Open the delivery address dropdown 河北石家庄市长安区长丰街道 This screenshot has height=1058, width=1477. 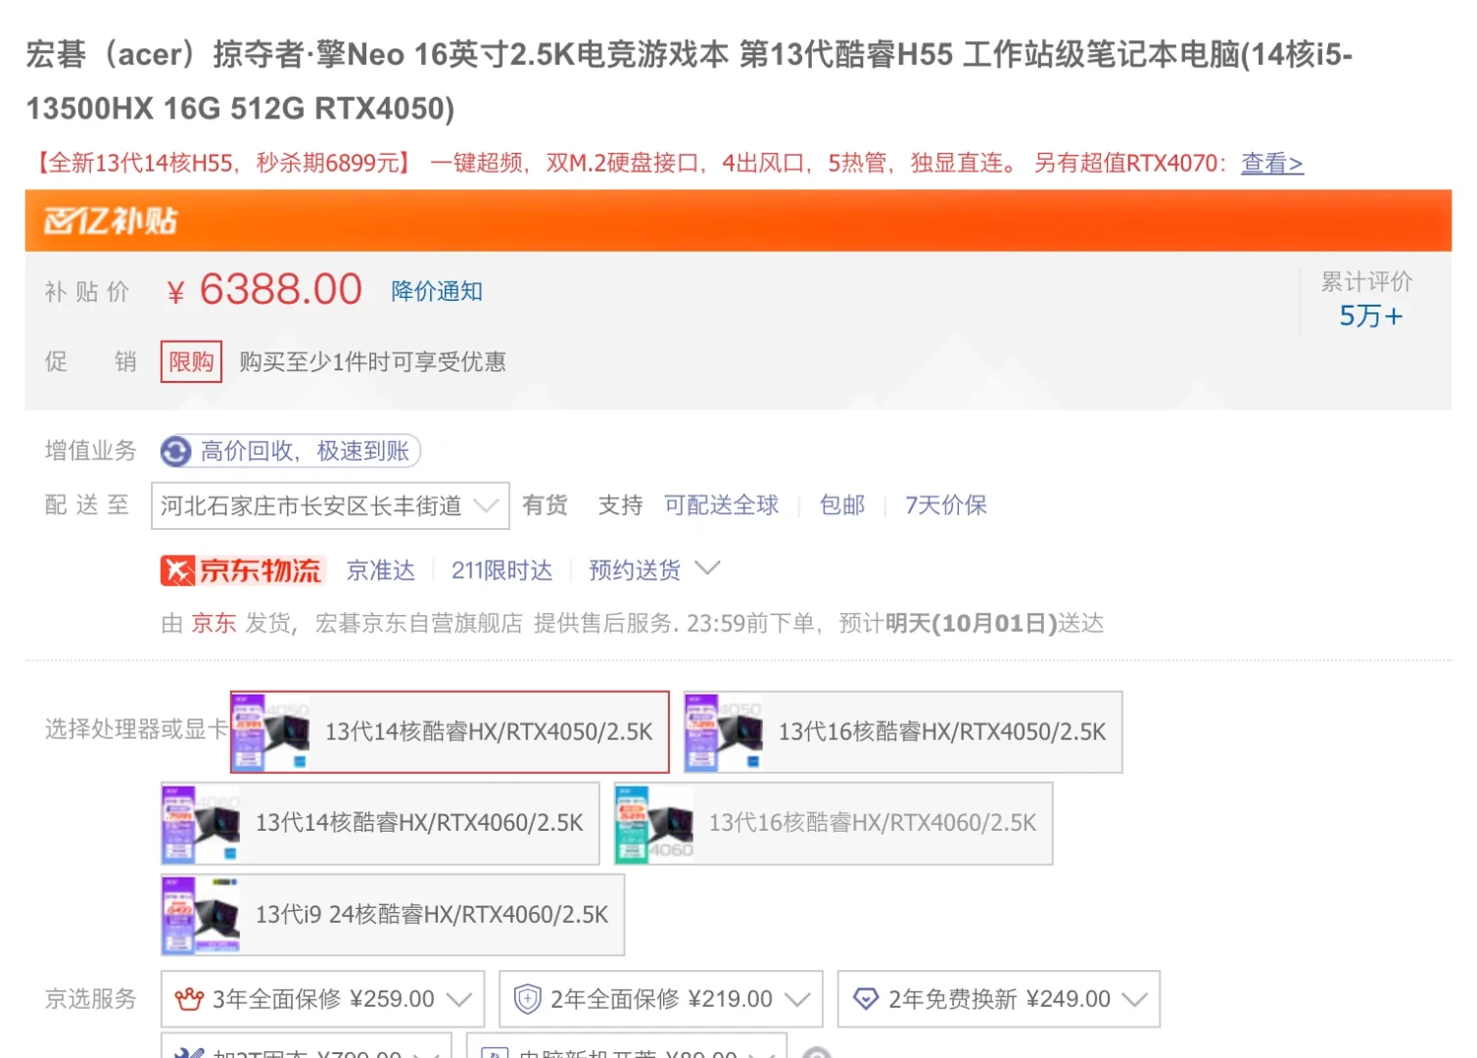point(330,505)
